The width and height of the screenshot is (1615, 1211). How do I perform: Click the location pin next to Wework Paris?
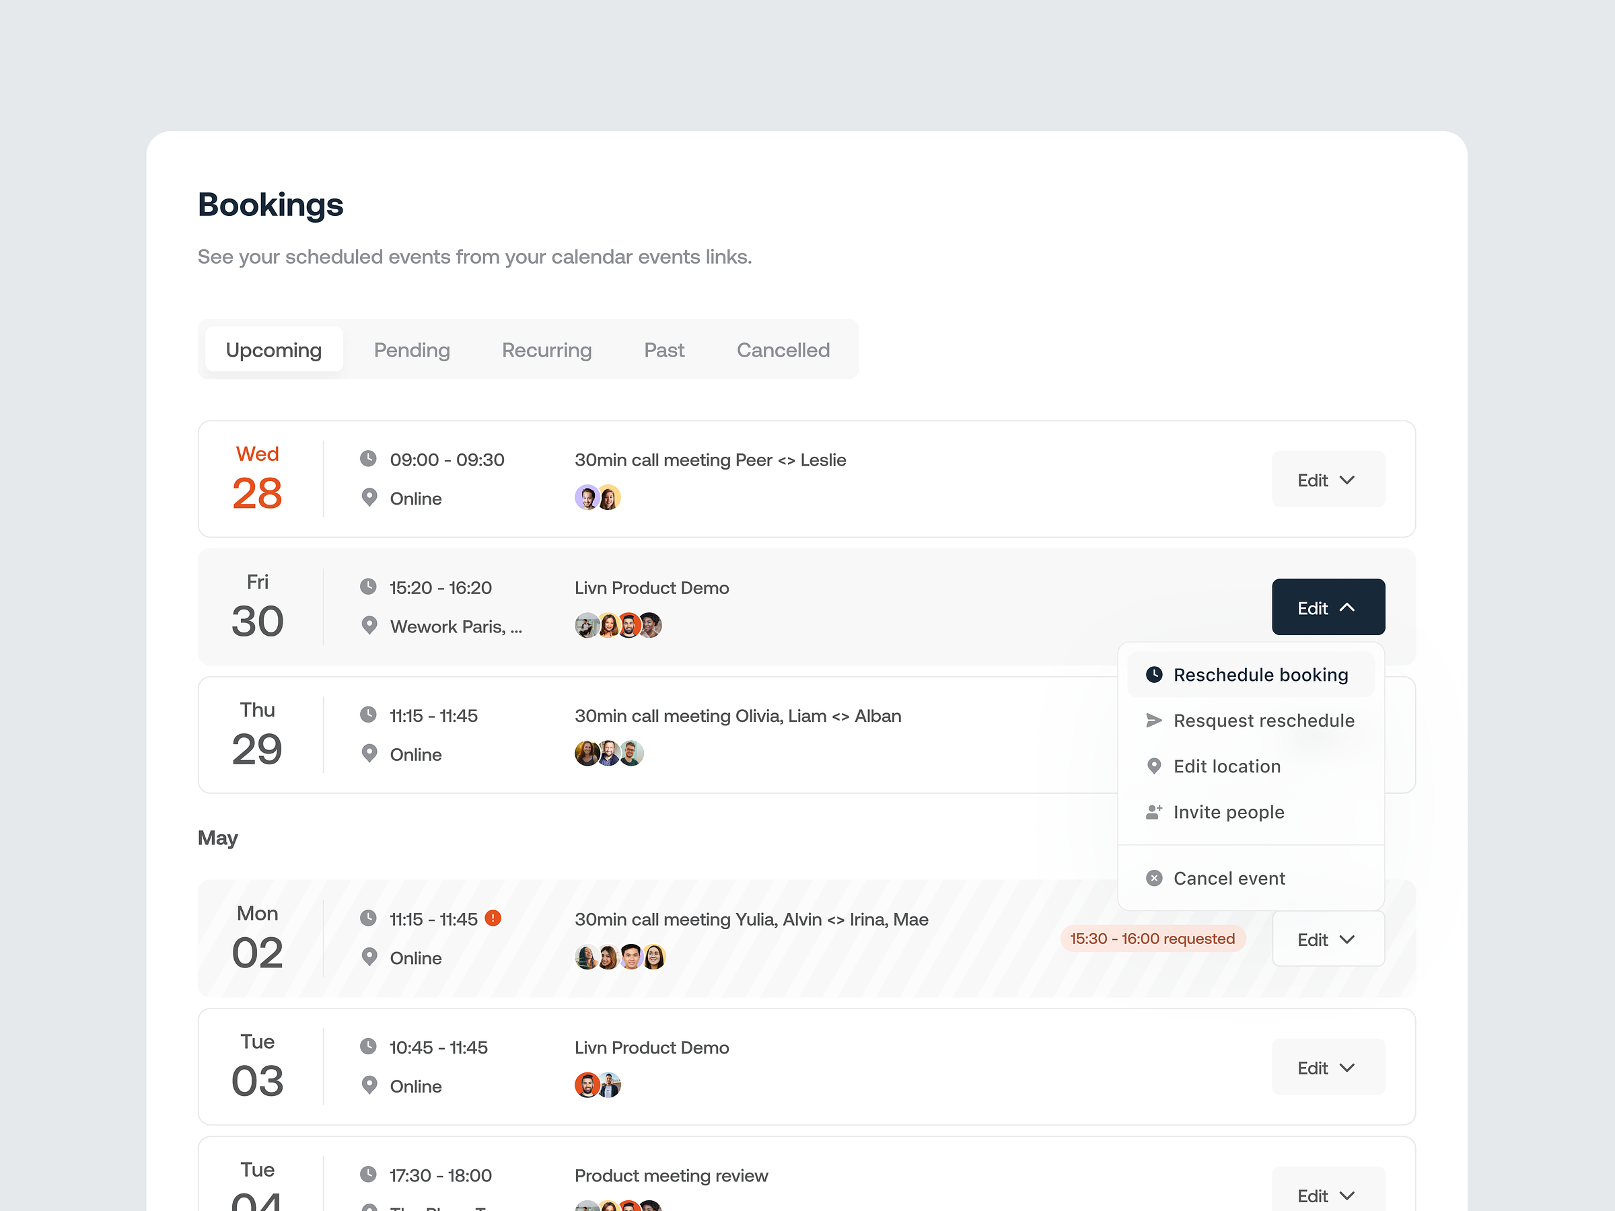point(369,626)
